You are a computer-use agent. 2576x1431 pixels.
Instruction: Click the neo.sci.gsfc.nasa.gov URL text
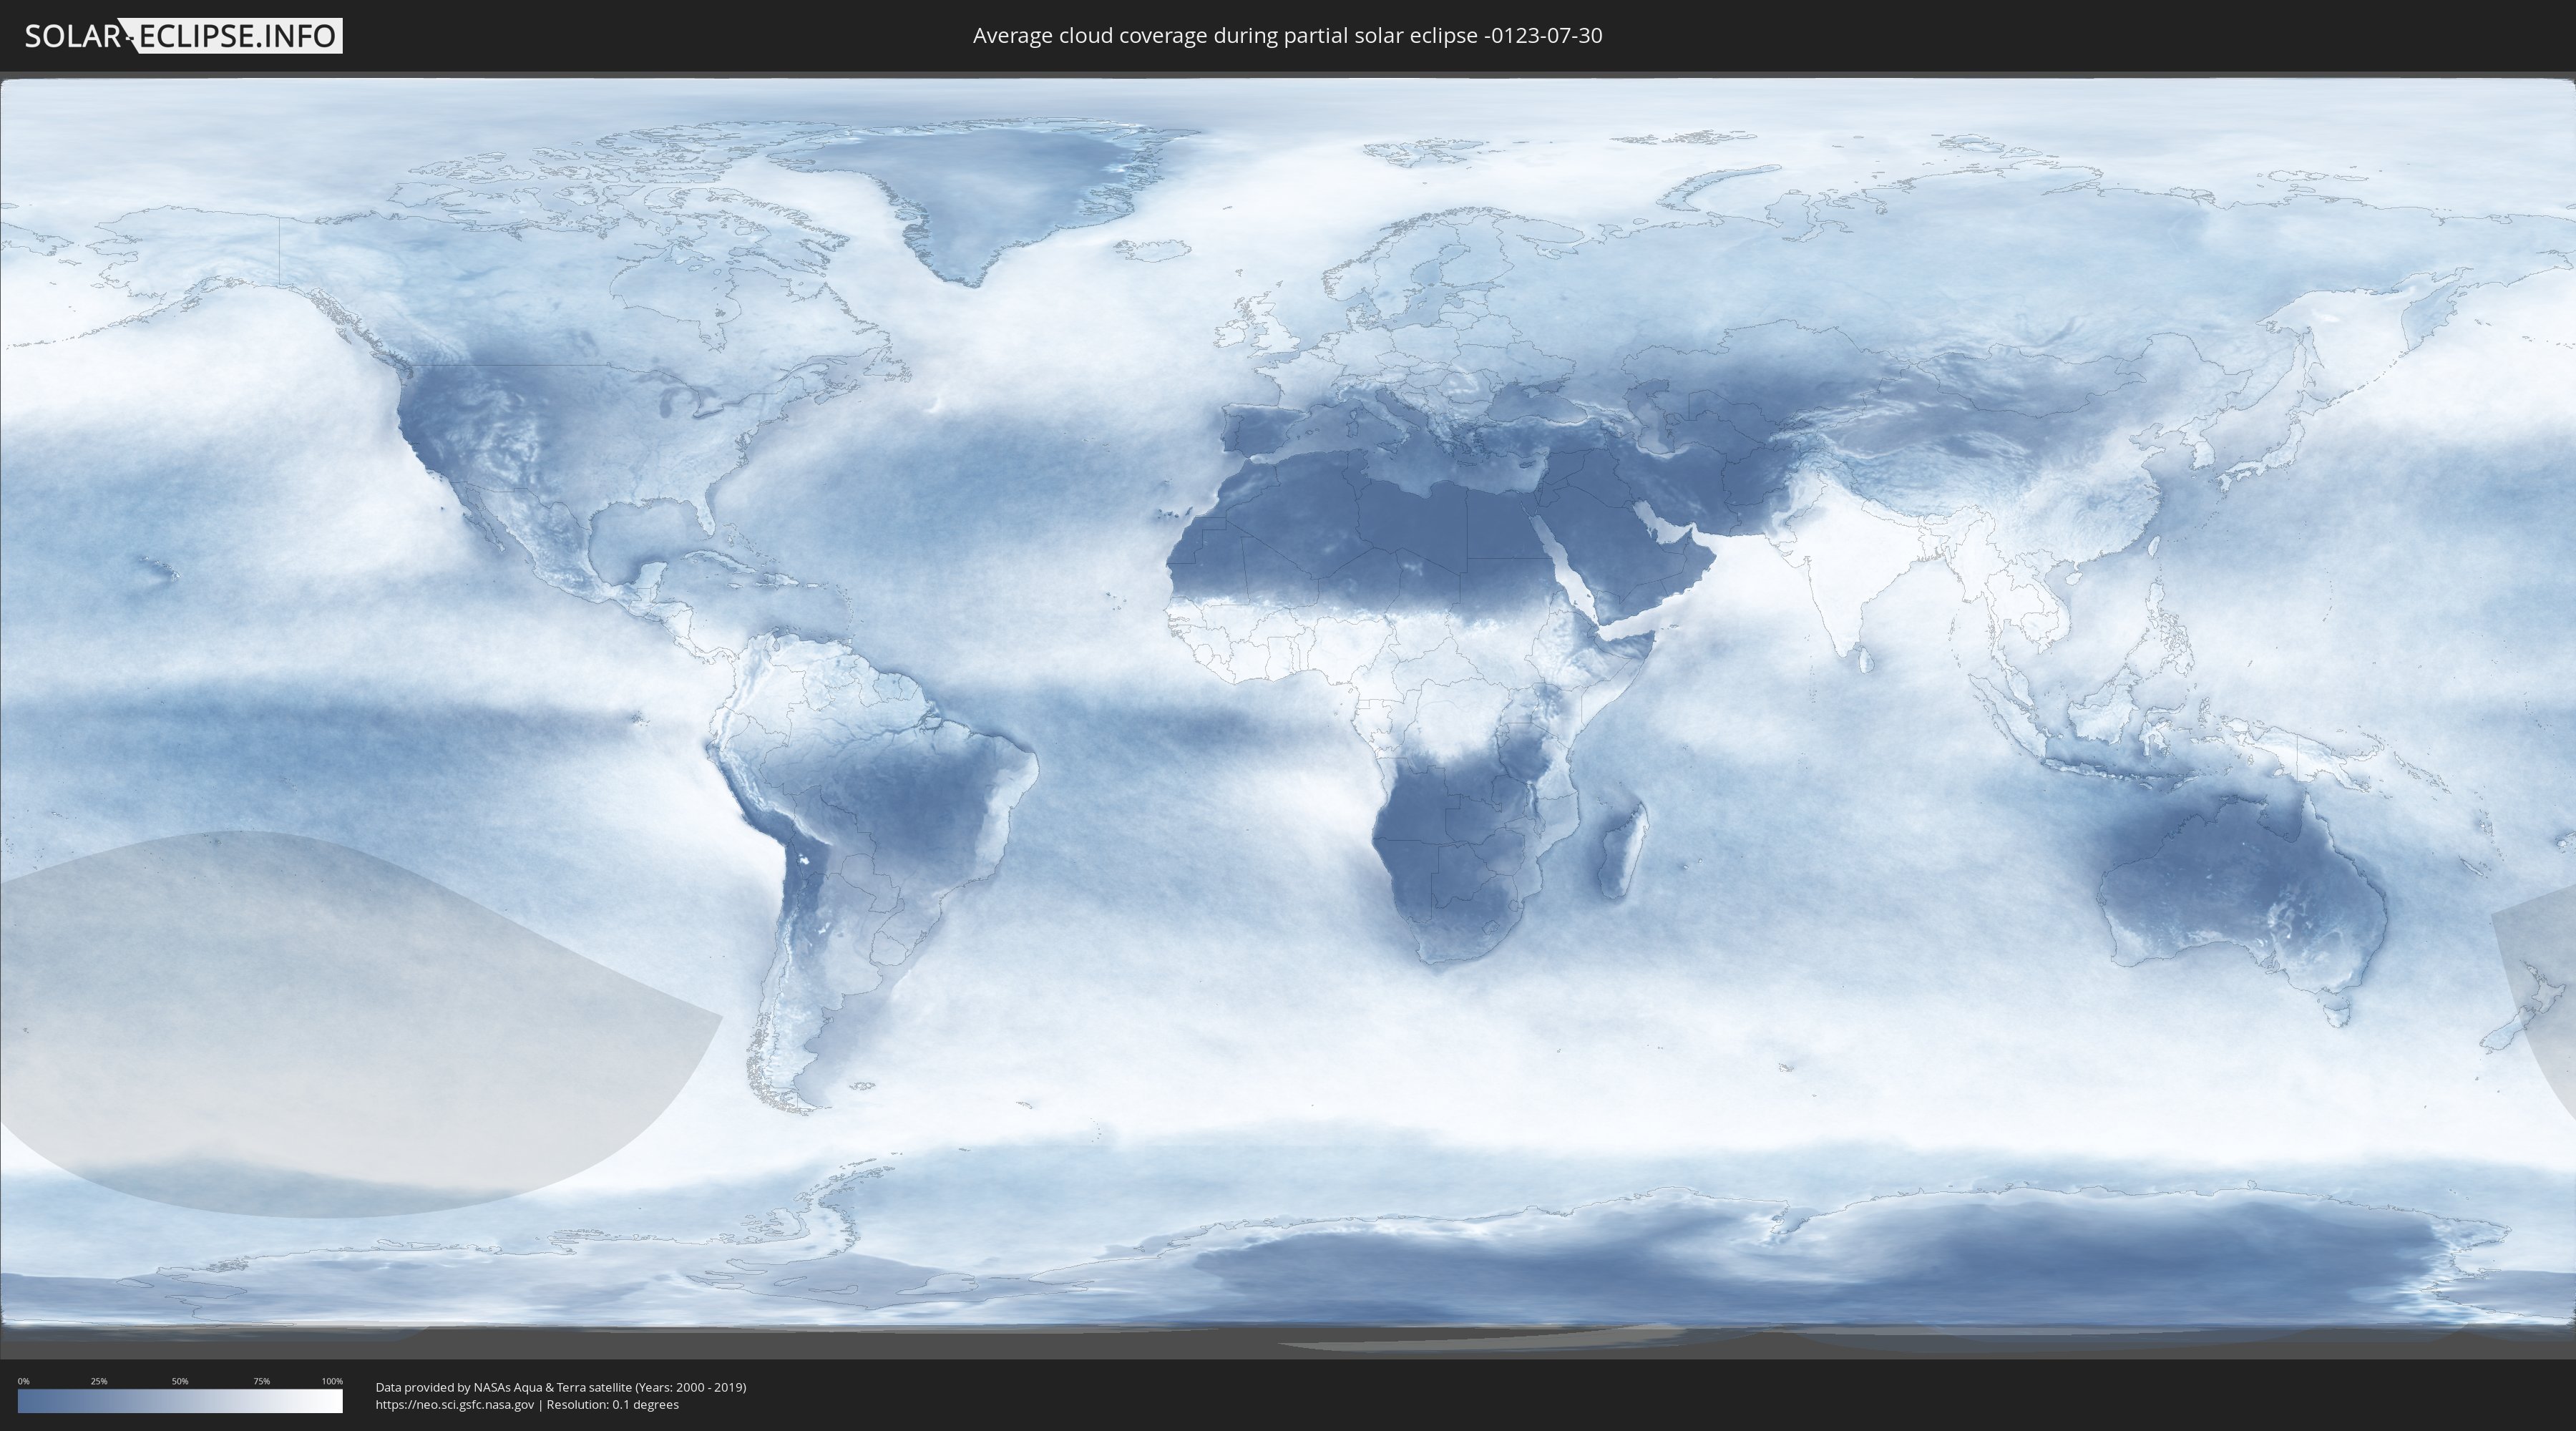[455, 1404]
